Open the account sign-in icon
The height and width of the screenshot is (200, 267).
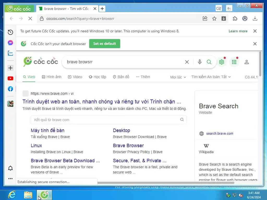coord(247,62)
